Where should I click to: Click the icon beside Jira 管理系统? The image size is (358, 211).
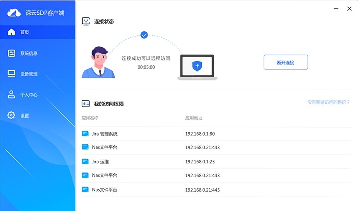pyautogui.click(x=85, y=133)
